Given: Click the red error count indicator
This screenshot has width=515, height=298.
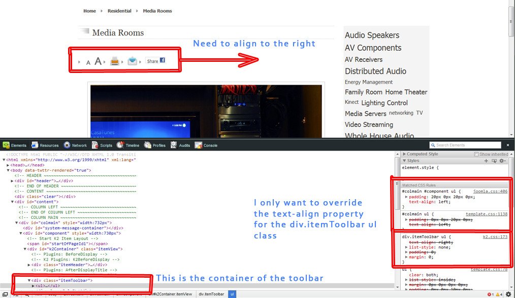Looking at the screenshot, I should tap(491, 294).
